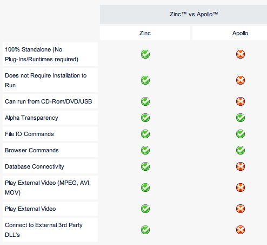
Task: Click Zinc check on plain Play External Video row
Action: tap(145, 209)
